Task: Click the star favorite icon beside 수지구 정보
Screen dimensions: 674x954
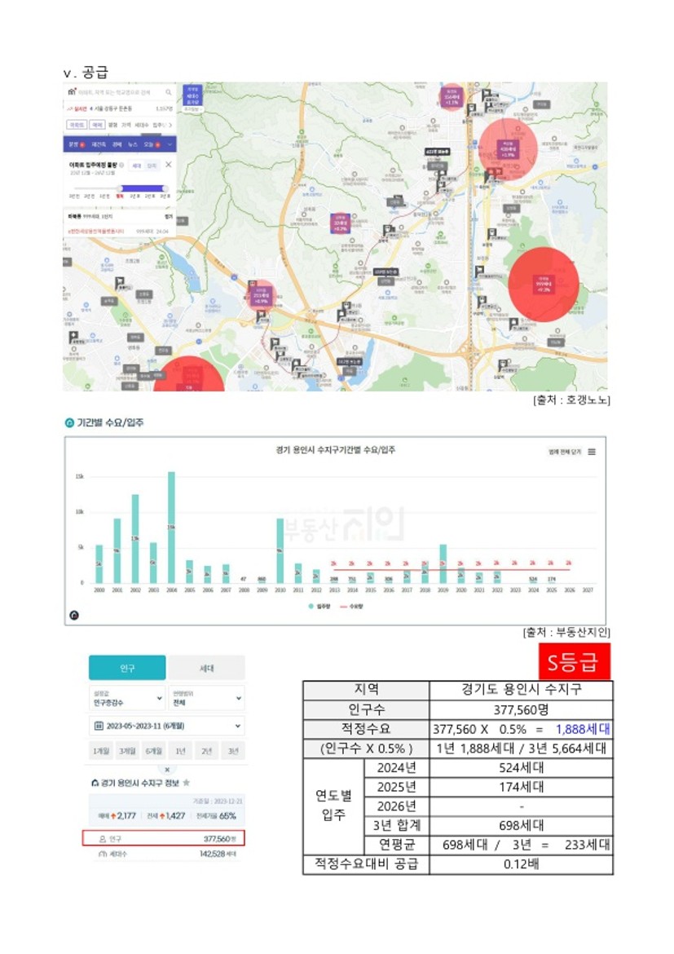Action: point(186,783)
